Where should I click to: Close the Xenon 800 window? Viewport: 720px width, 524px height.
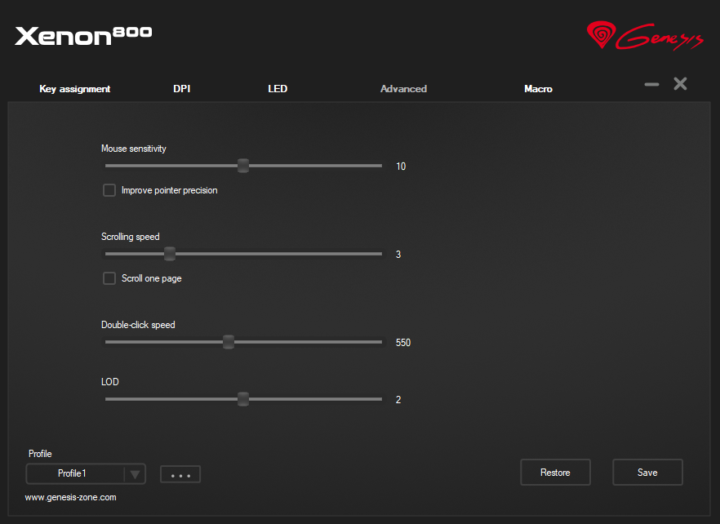(680, 84)
